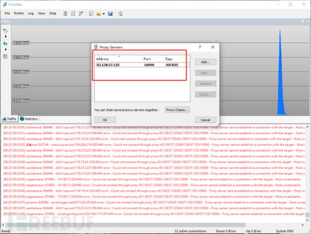Expand the open profile dropdown arrow
This screenshot has height=234, width=311.
click(x=104, y=14)
